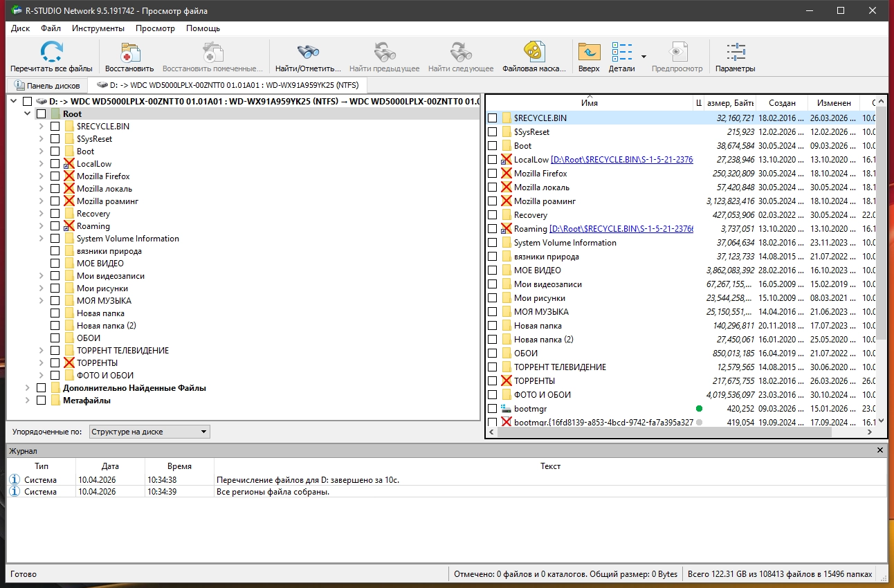Click the deleted Mozilla роаминг folder icon in list
894x588 pixels.
(507, 201)
